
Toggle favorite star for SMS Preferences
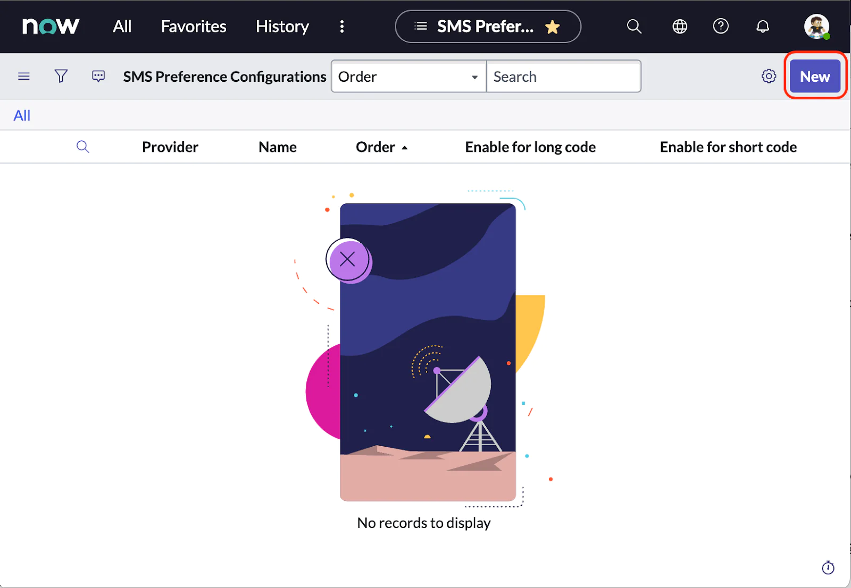[x=553, y=27]
